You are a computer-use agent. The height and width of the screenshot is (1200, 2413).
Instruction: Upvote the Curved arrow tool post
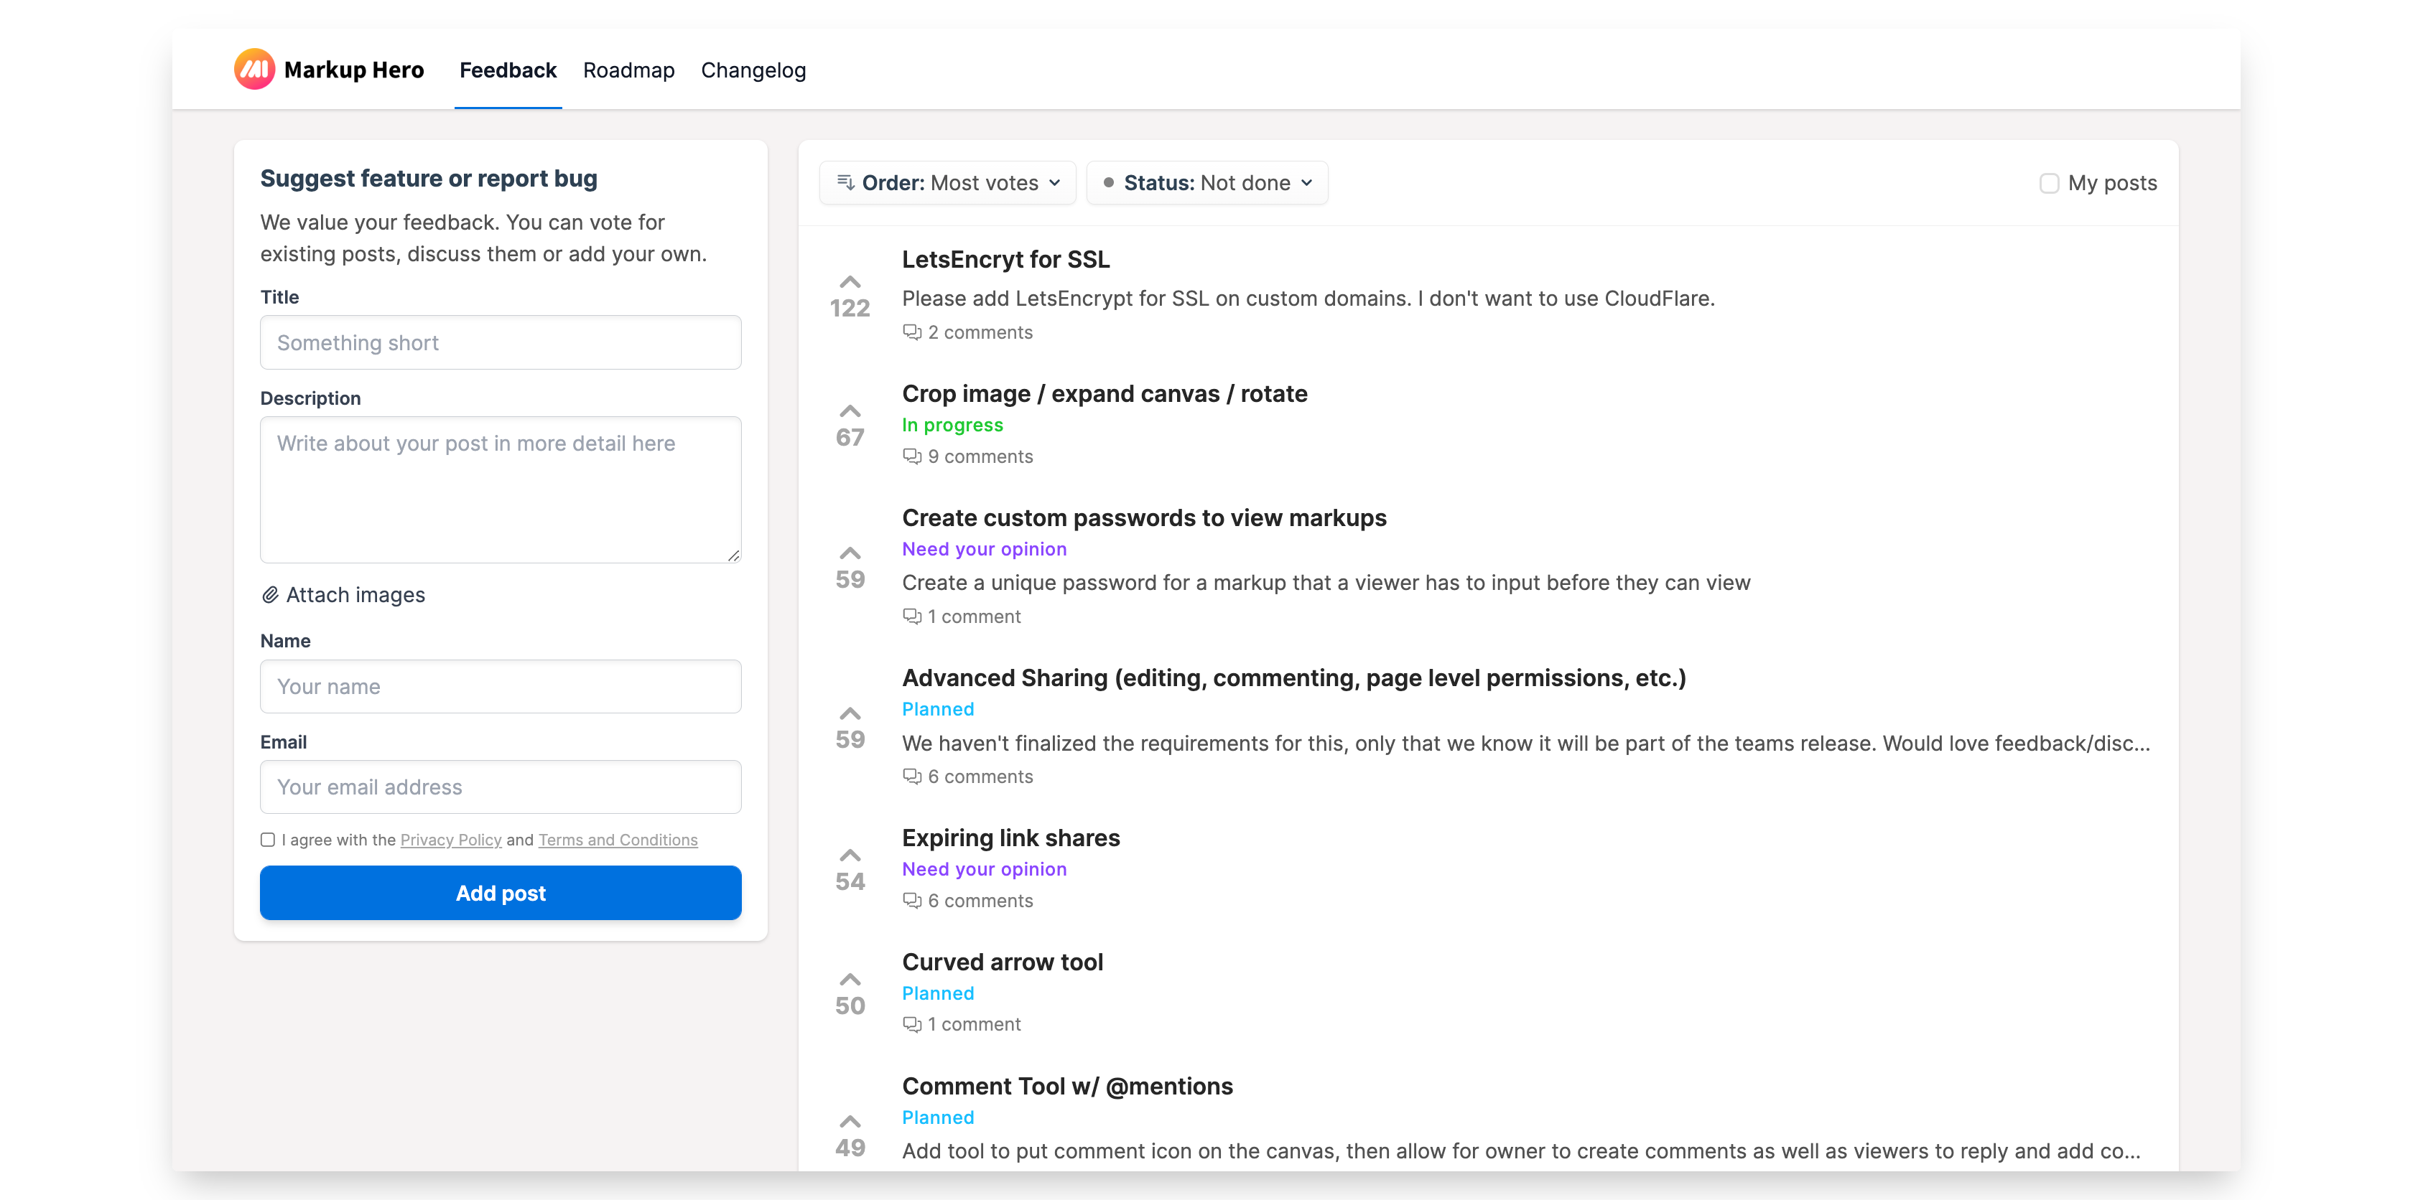click(850, 979)
